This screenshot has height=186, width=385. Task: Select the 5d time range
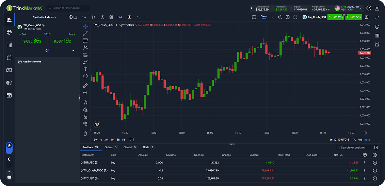(118, 140)
